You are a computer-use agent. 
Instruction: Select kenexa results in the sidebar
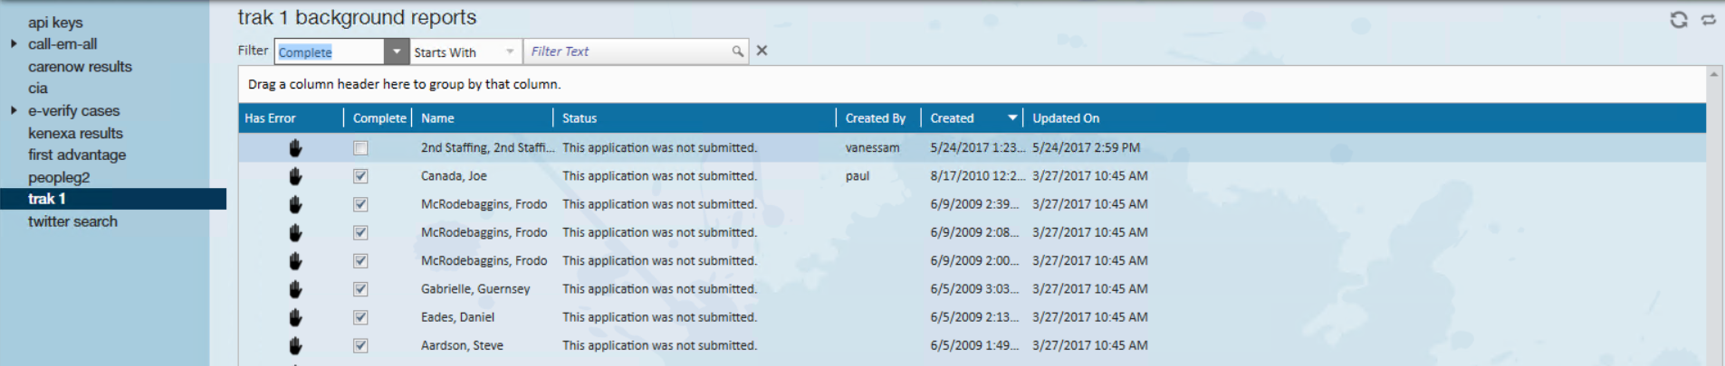(x=75, y=133)
